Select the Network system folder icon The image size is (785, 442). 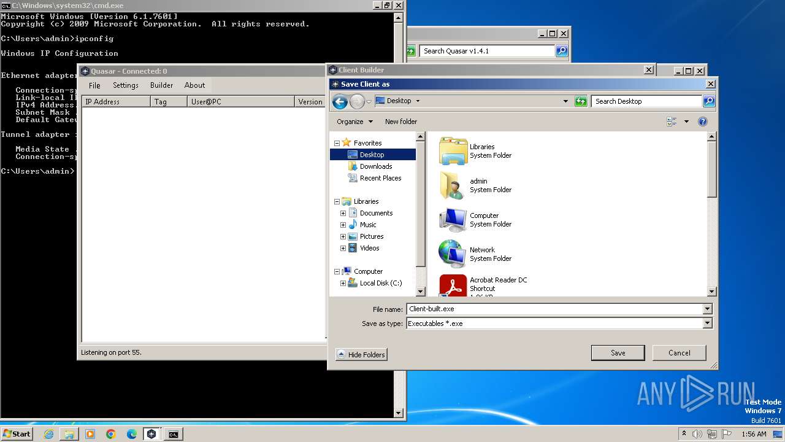(x=453, y=254)
